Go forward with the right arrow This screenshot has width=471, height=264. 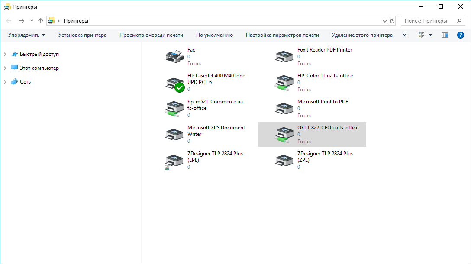[21, 21]
